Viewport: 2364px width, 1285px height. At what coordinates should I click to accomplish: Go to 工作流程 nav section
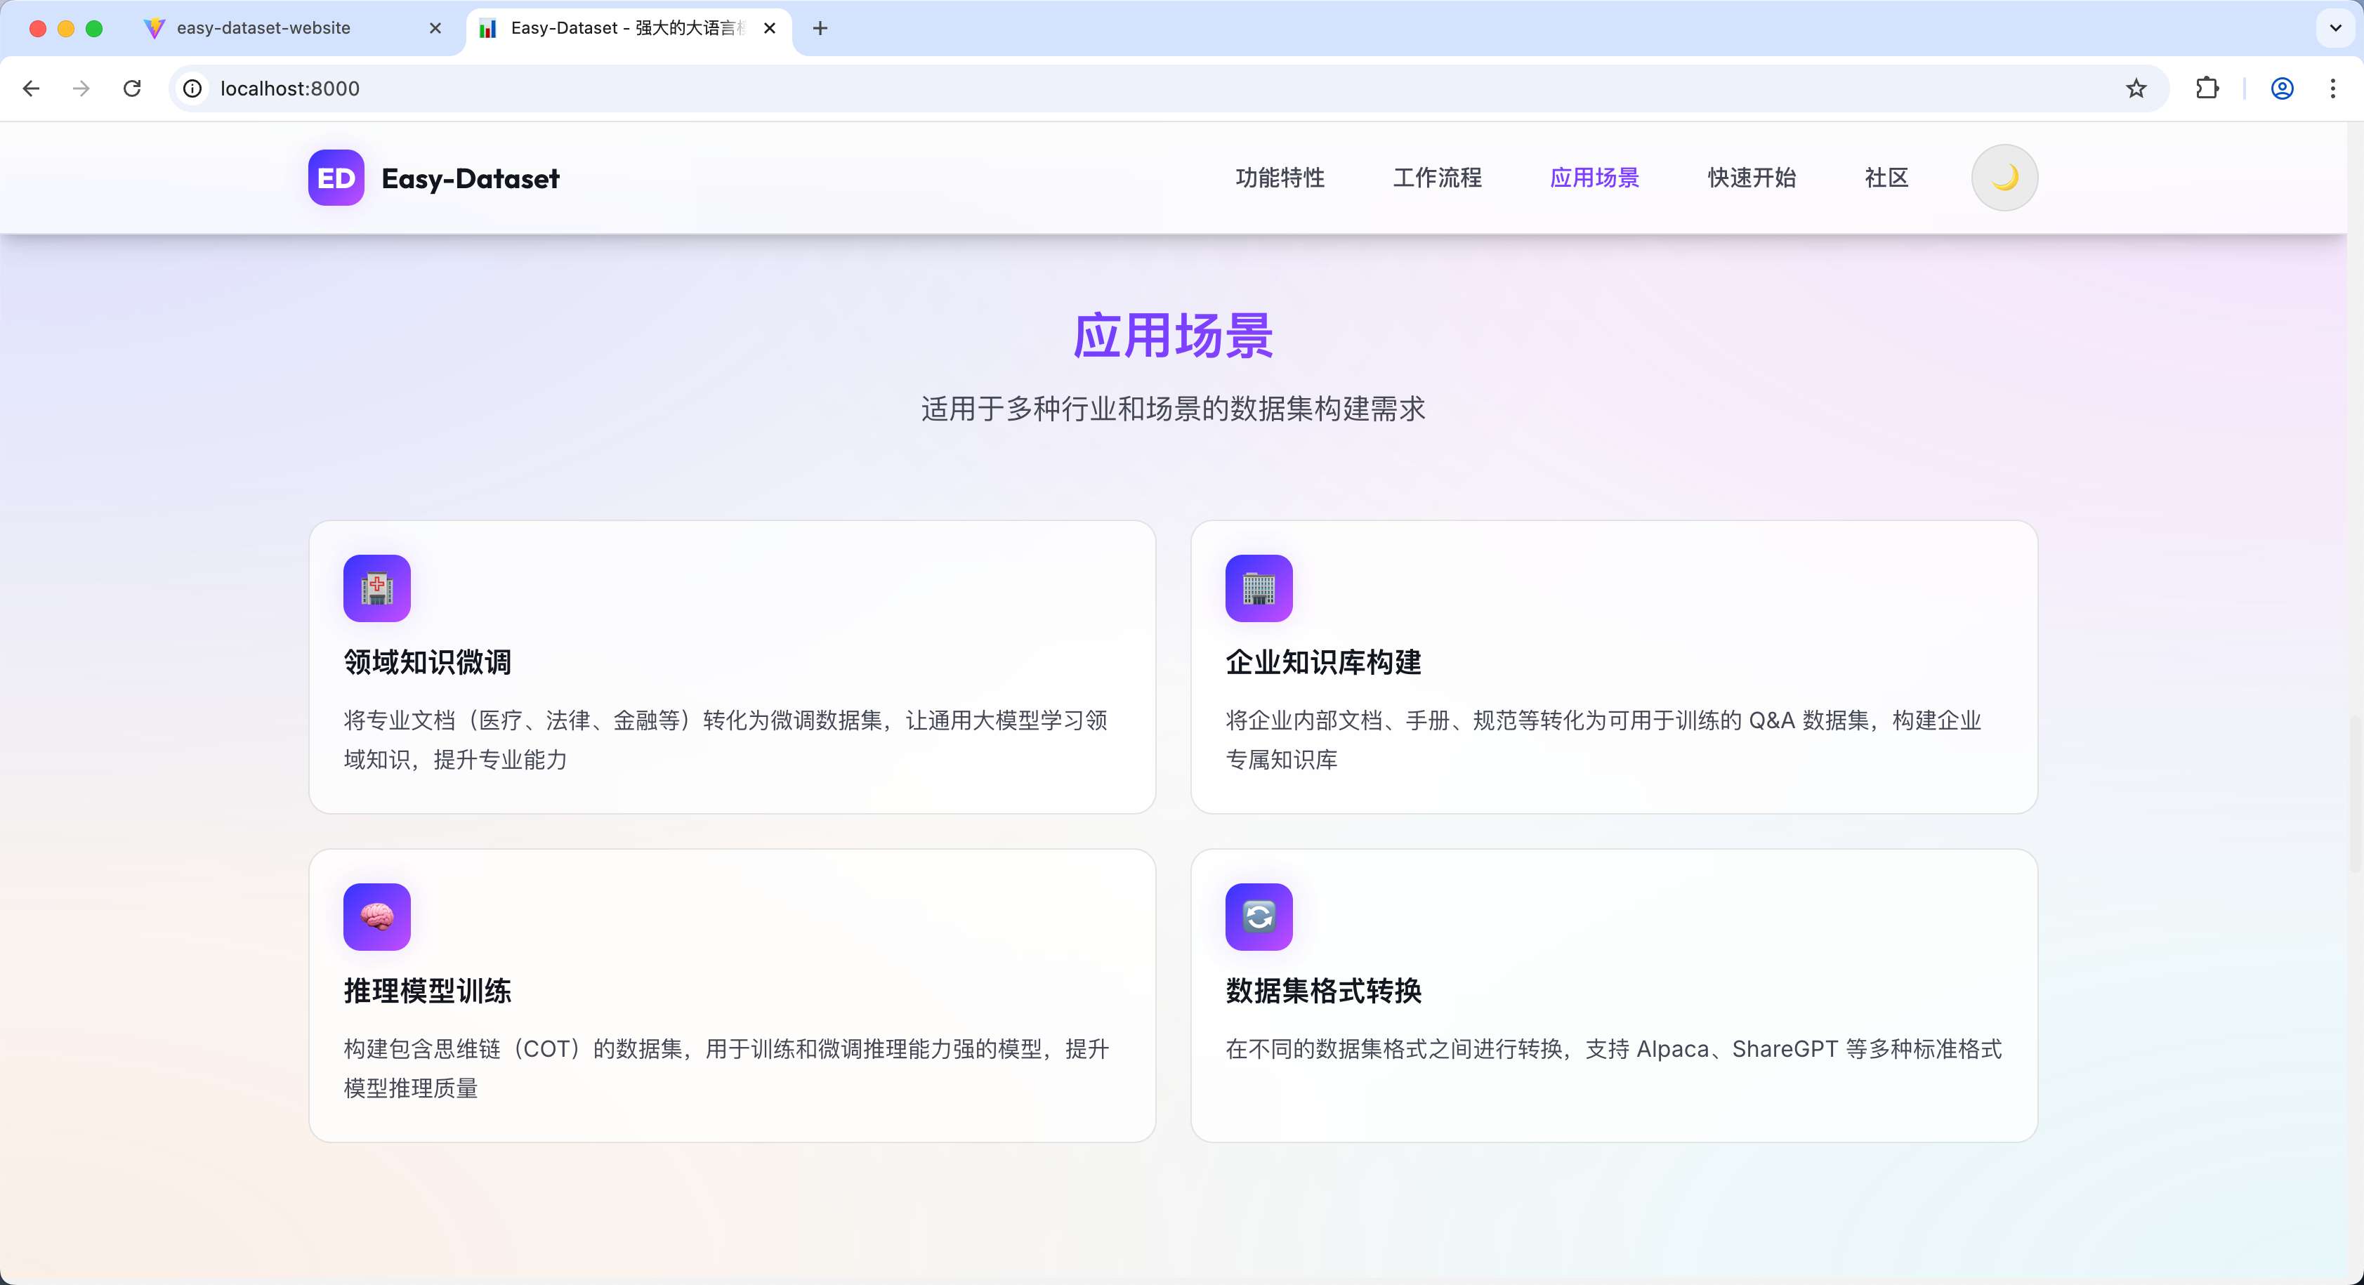pos(1437,178)
